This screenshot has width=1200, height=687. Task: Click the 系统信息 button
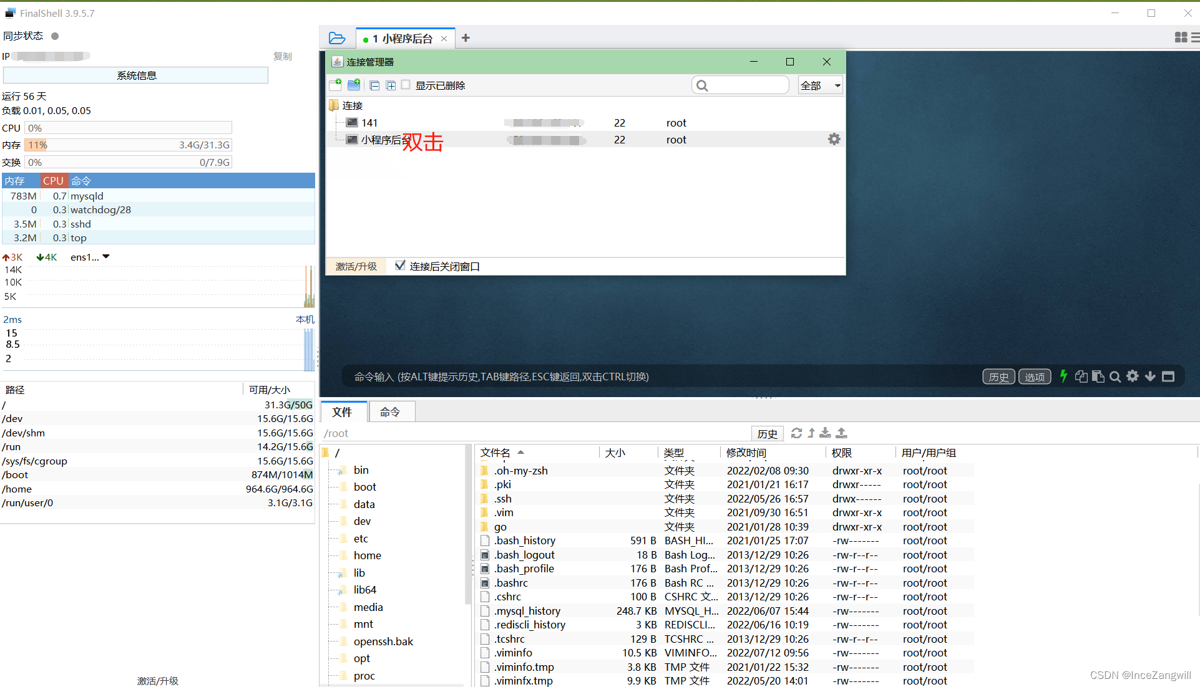[x=135, y=75]
